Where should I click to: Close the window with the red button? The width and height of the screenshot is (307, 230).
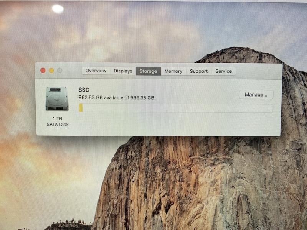43,71
